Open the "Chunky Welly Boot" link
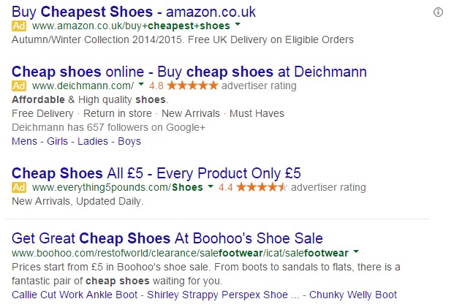Image resolution: width=462 pixels, height=307 pixels. (x=354, y=295)
